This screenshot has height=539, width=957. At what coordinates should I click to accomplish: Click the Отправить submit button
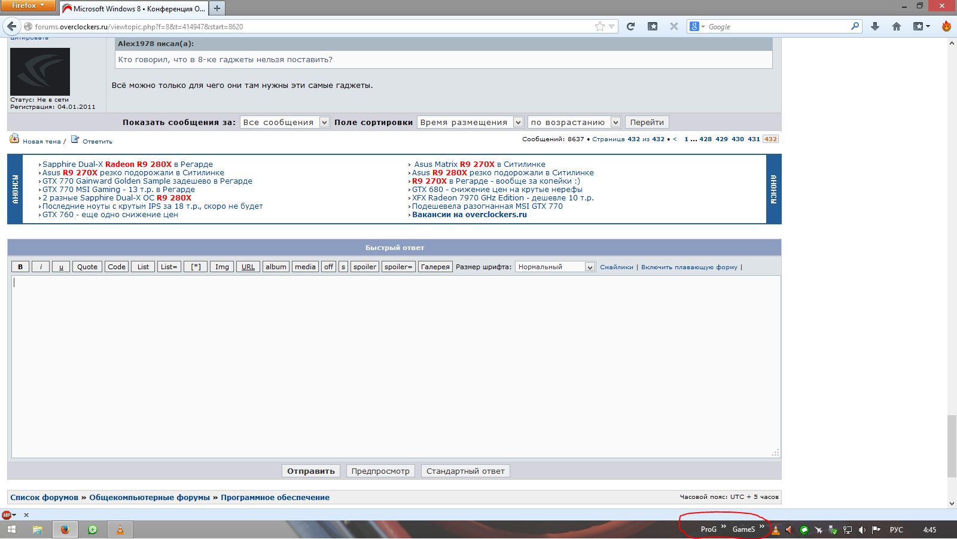pyautogui.click(x=311, y=471)
